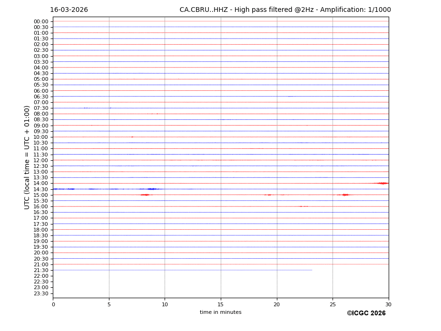Click the small red event on the 16:00 trace
This screenshot has height=331, width=441.
(x=303, y=206)
